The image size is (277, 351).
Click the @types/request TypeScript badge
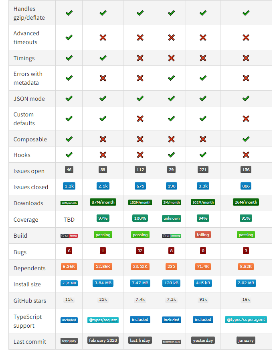pyautogui.click(x=103, y=320)
